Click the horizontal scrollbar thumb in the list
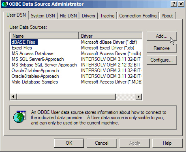The image size is (186, 152). [66, 96]
